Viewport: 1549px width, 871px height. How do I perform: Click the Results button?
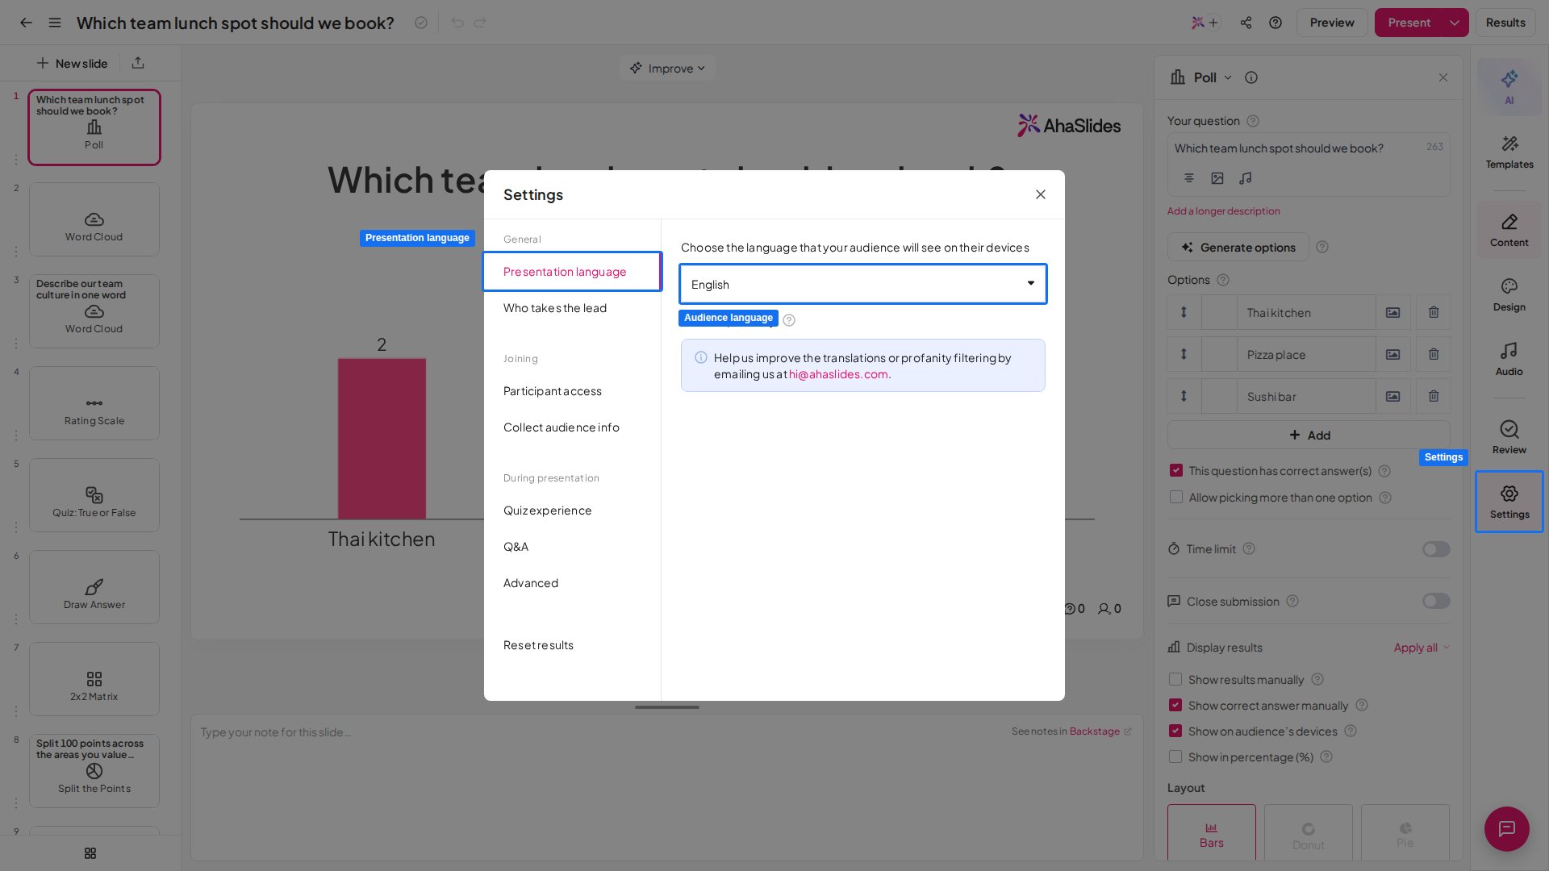[1505, 23]
